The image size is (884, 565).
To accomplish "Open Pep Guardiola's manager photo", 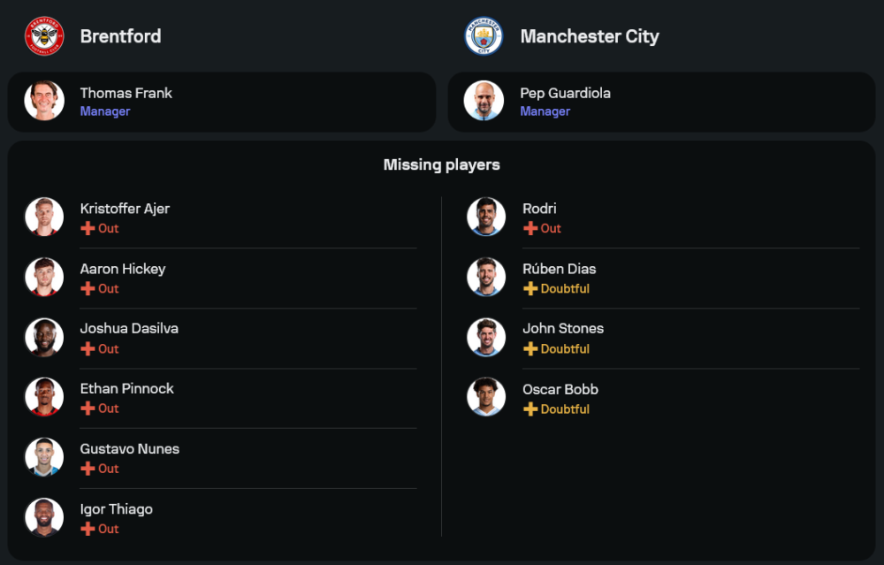I will (484, 101).
